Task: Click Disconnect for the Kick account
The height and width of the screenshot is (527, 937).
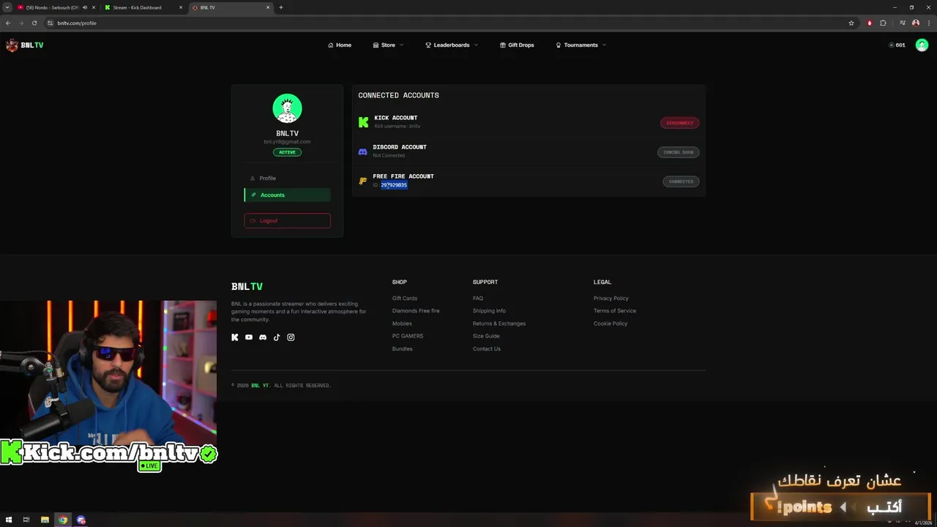Action: click(x=679, y=123)
